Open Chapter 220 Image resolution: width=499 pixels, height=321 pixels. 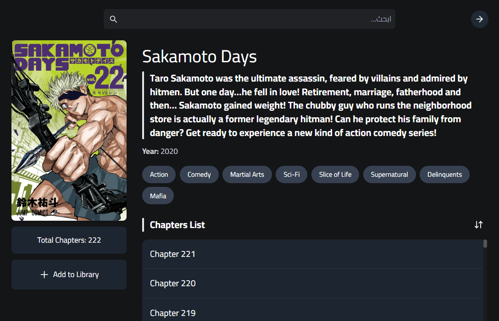point(313,283)
